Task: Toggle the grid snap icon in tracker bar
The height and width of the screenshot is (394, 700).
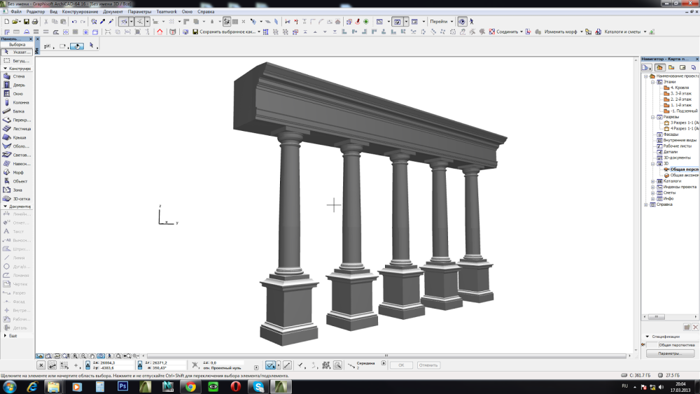Action: 326,365
